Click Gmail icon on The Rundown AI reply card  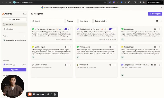click(60, 29)
